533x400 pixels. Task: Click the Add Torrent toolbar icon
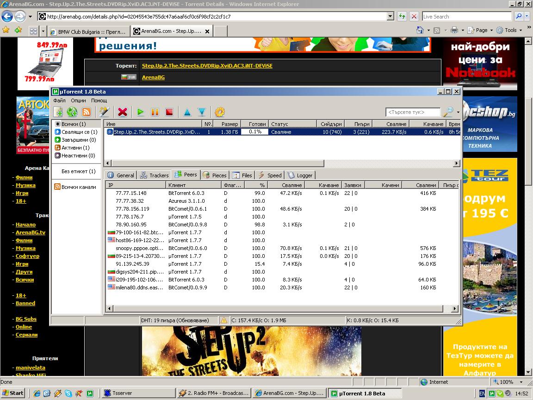[x=58, y=112]
